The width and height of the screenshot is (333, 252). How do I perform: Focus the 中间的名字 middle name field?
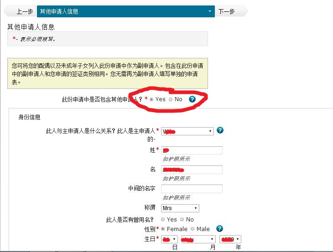(x=192, y=189)
